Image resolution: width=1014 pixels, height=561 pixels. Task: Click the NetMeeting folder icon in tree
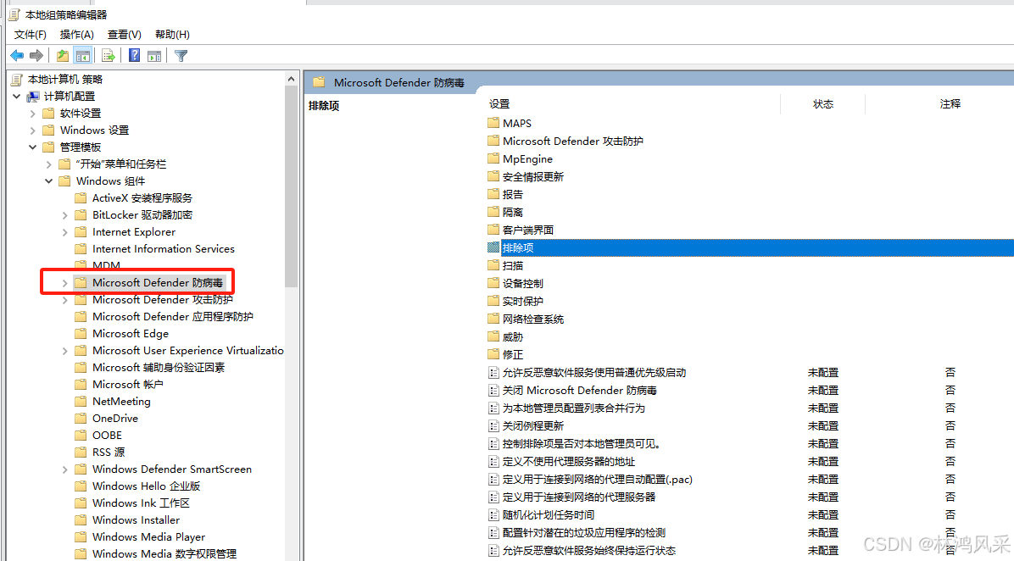[81, 402]
